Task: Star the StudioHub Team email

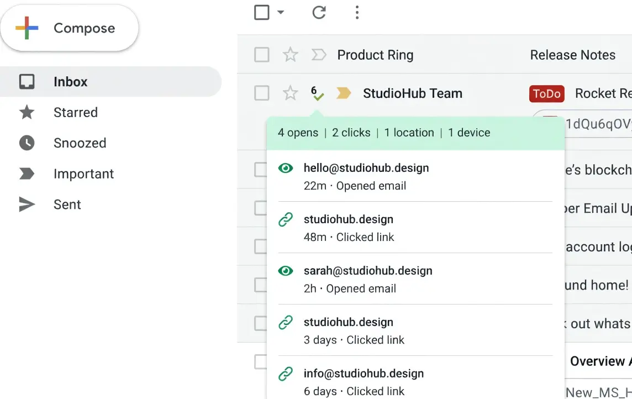Action: click(290, 93)
